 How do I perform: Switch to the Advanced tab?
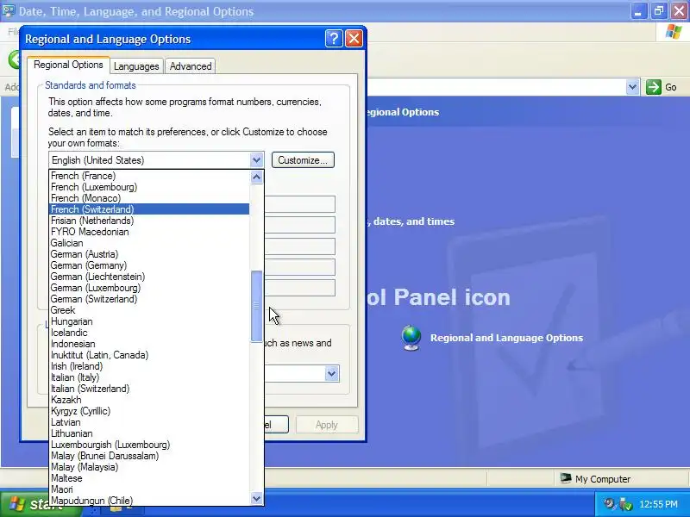point(191,66)
